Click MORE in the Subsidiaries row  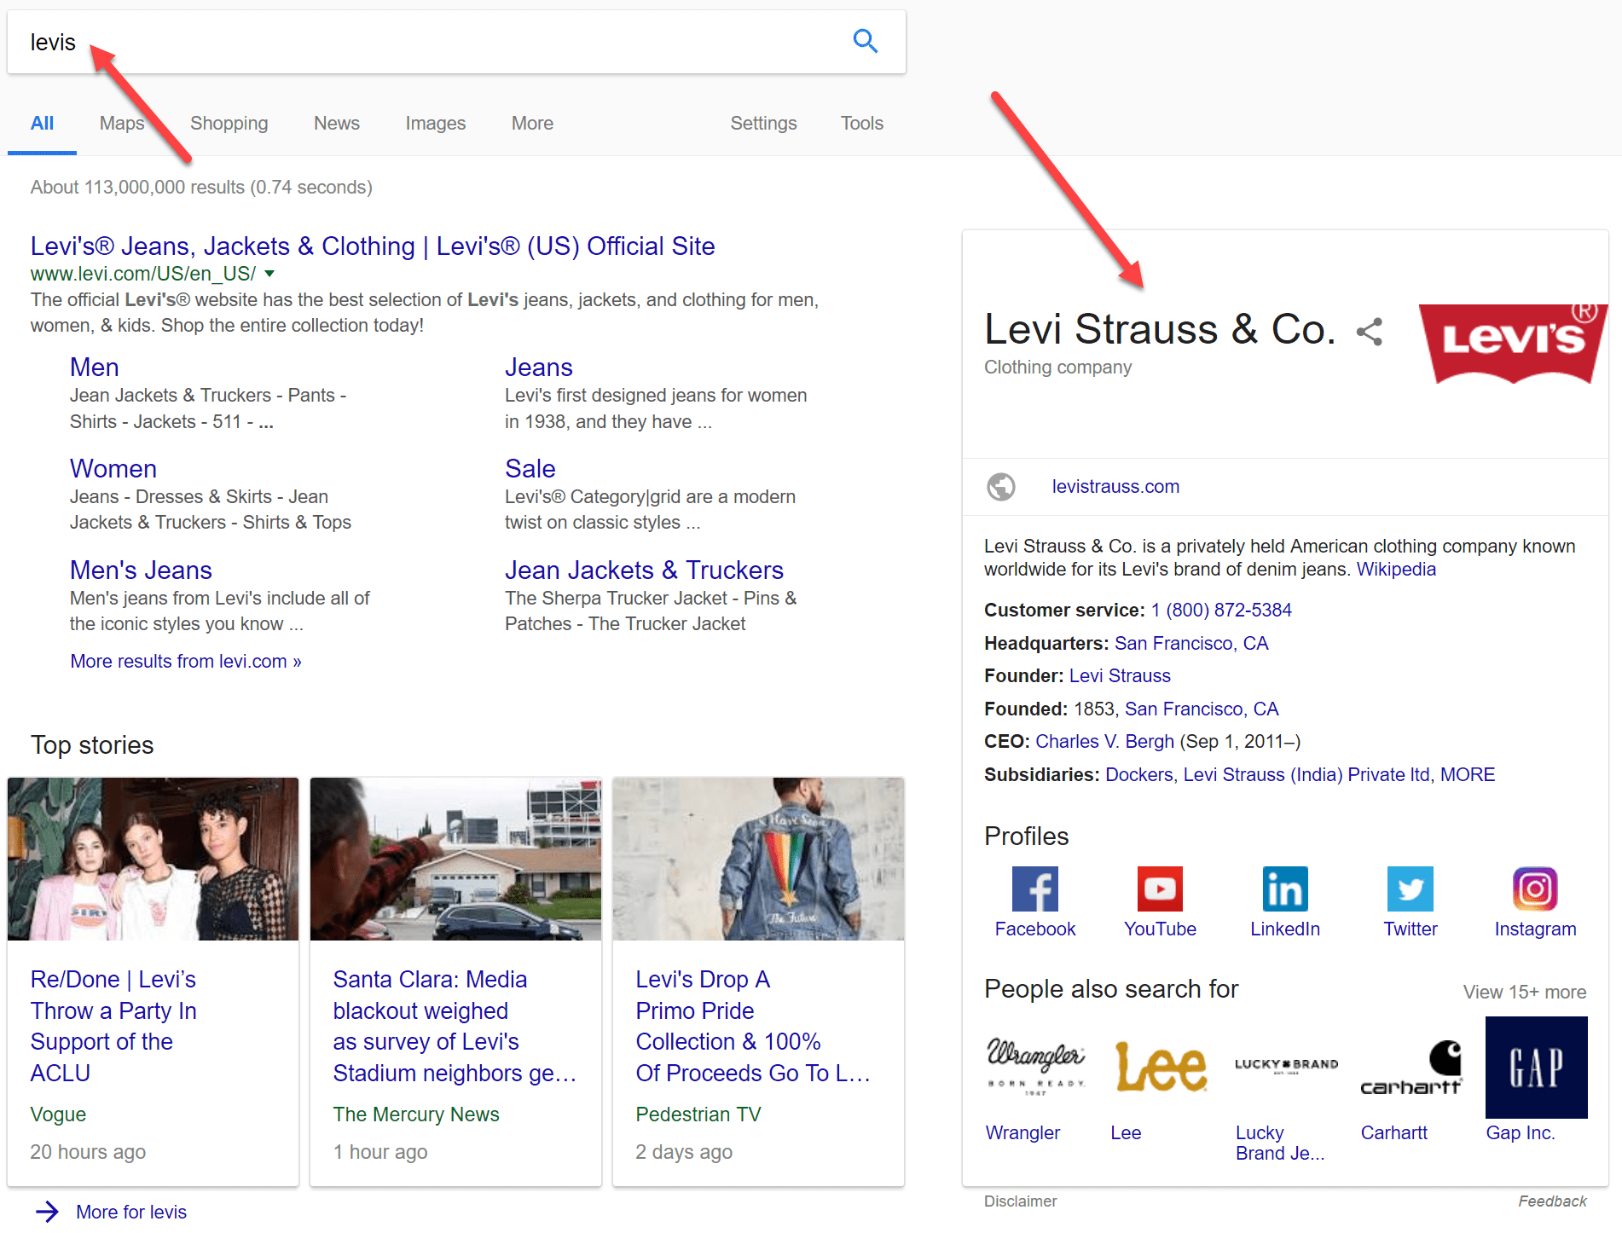1468,775
